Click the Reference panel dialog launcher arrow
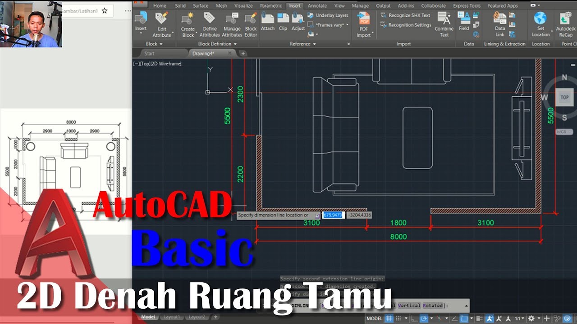This screenshot has height=324, width=577. (x=348, y=44)
